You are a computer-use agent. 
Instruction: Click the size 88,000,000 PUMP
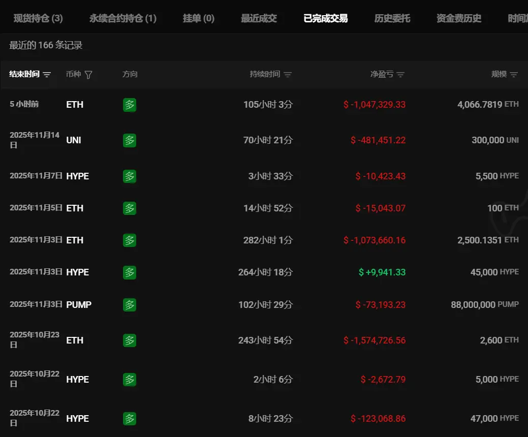click(485, 305)
